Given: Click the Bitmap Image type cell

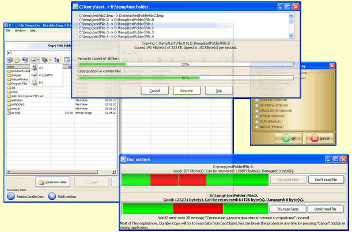Looking at the screenshot, I should pyautogui.click(x=84, y=113).
